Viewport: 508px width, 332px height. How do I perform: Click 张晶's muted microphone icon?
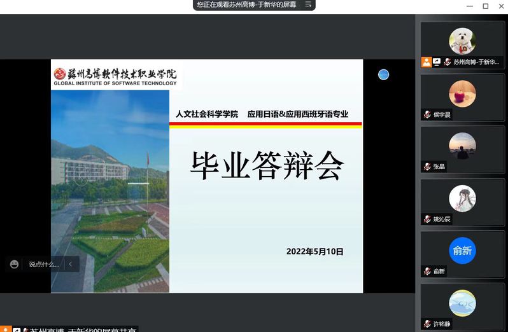(x=427, y=167)
